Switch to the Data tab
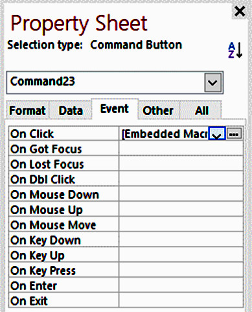 click(x=71, y=110)
